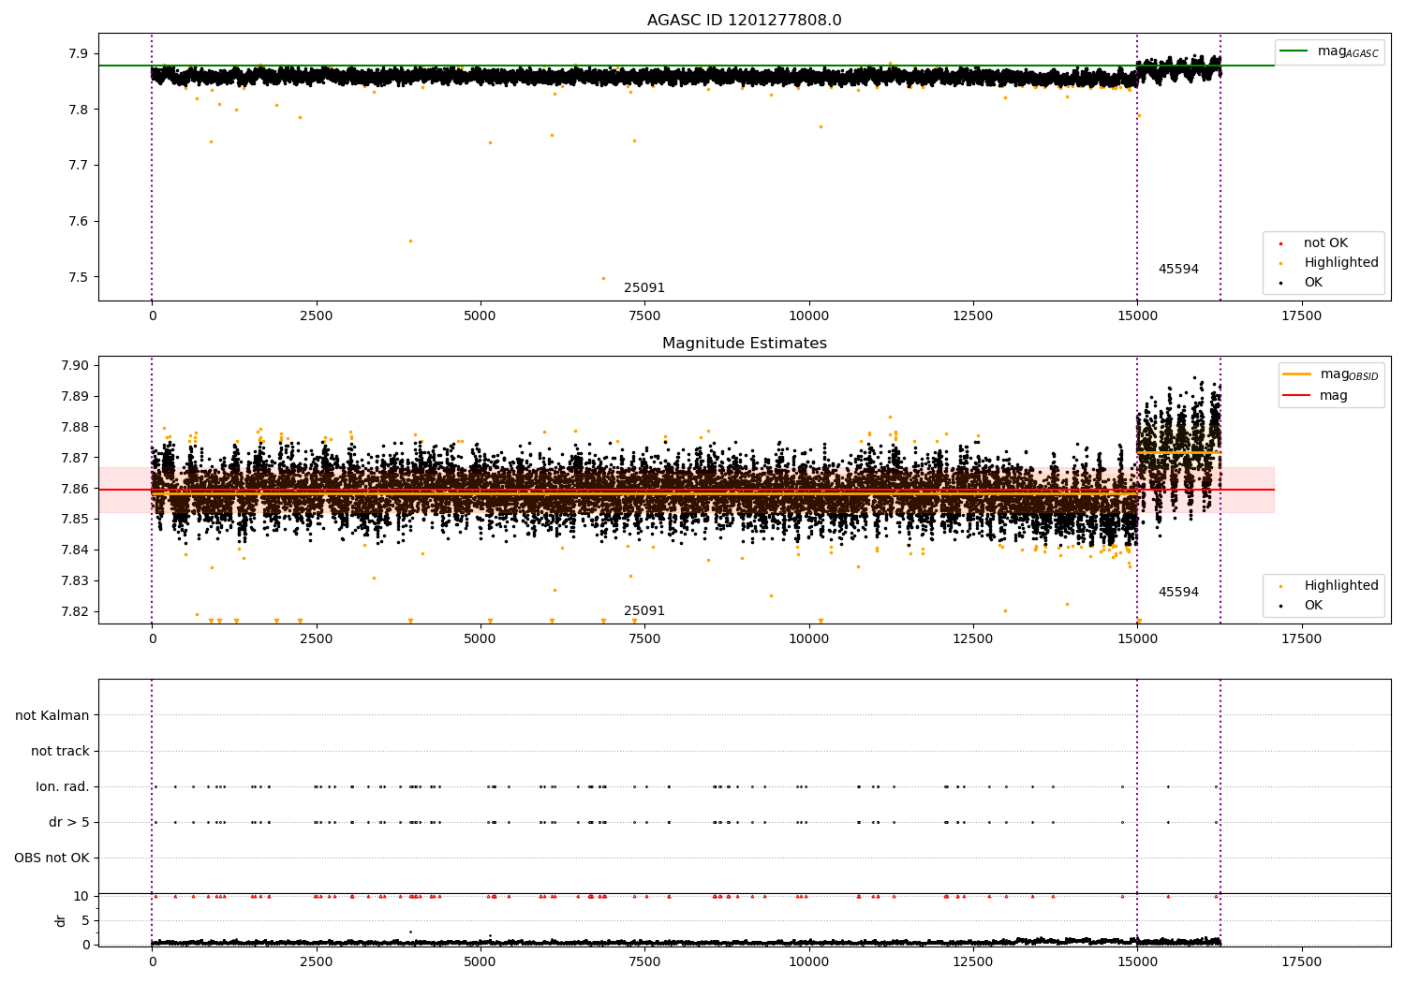Image resolution: width=1405 pixels, height=983 pixels.
Task: Click the '7.83' y-axis tick label
Action: pyautogui.click(x=74, y=581)
